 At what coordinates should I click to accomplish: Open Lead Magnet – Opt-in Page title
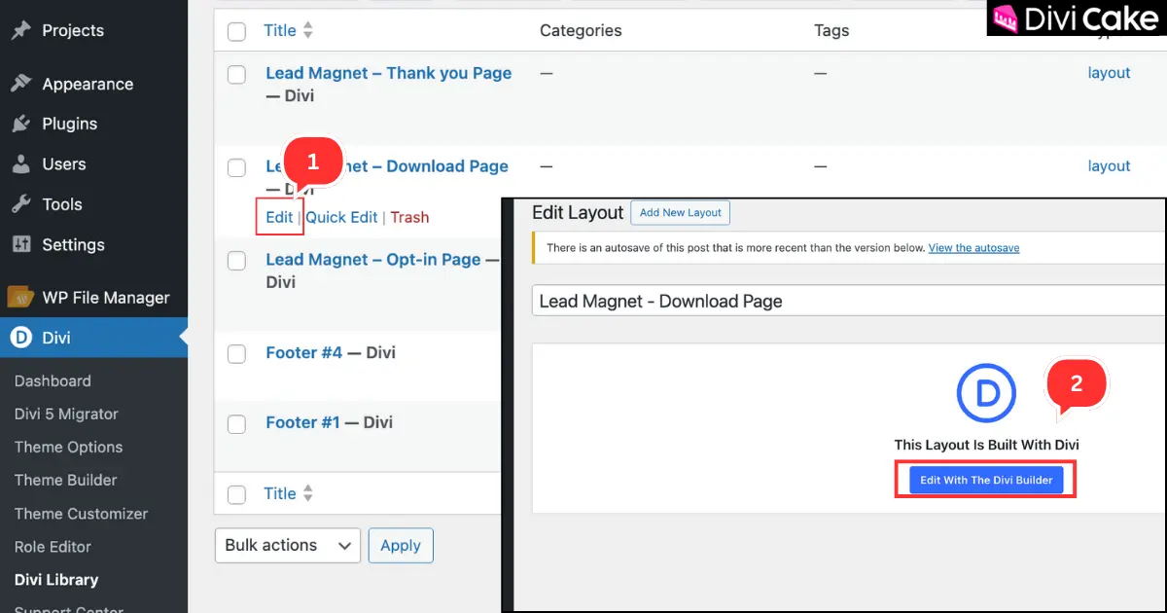373,260
